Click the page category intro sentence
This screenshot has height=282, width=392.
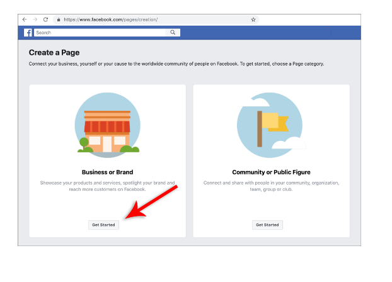pyautogui.click(x=176, y=64)
